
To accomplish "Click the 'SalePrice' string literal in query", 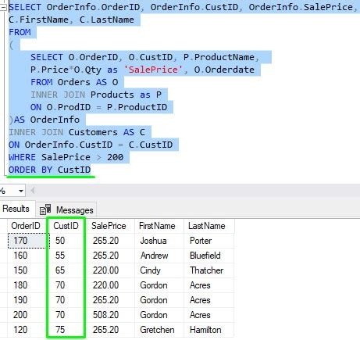I will 153,70.
